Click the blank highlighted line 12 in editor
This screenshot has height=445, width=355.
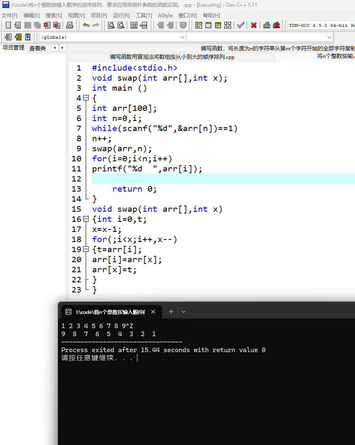(223, 179)
